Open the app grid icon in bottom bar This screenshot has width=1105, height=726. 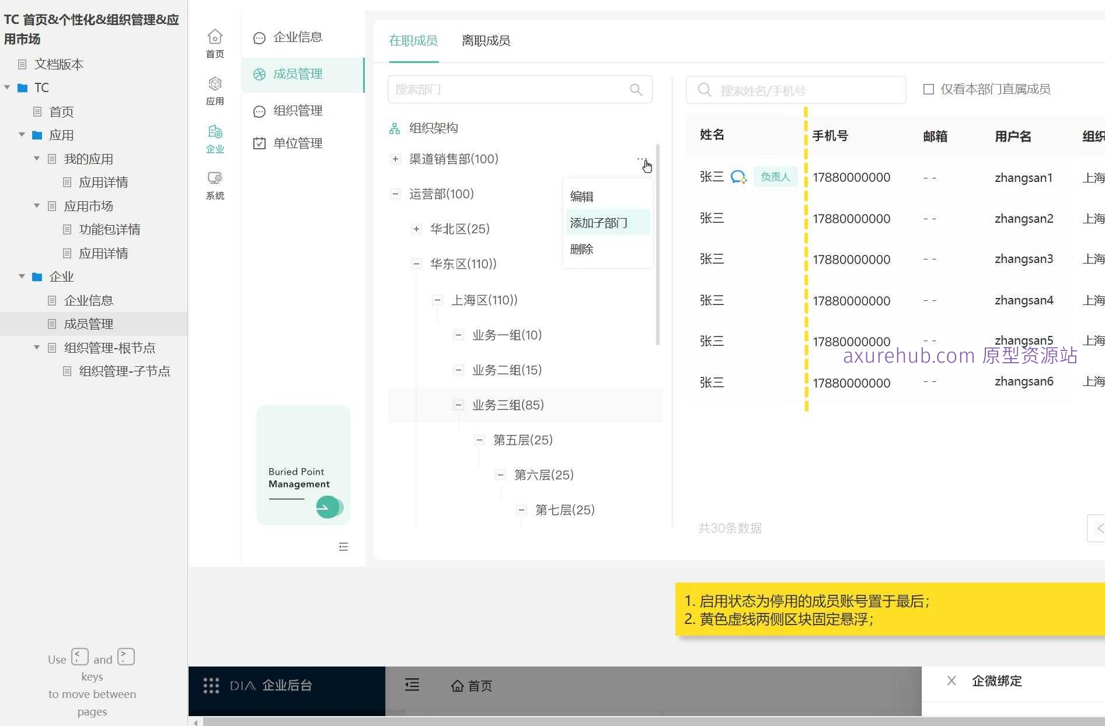tap(211, 685)
